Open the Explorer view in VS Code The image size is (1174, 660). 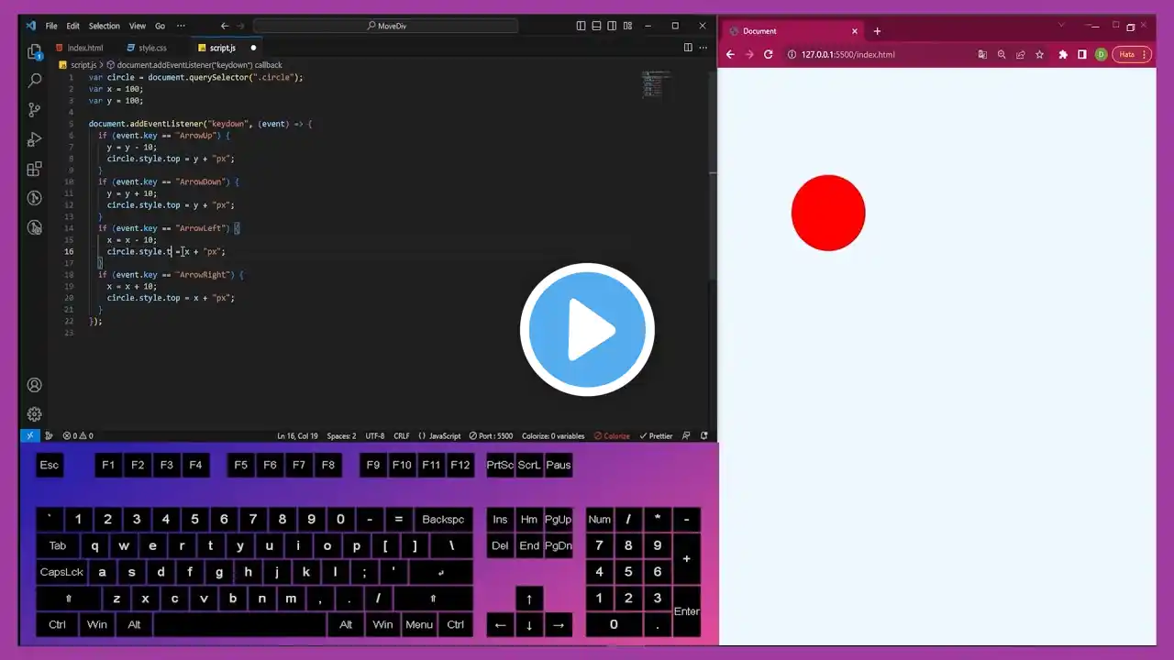tap(35, 51)
